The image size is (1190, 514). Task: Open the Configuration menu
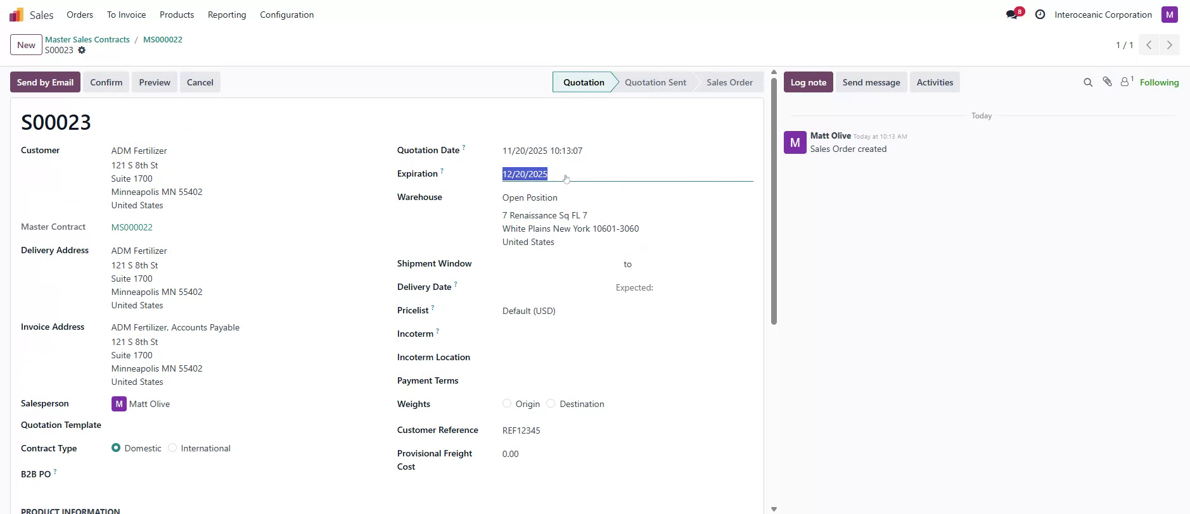287,15
